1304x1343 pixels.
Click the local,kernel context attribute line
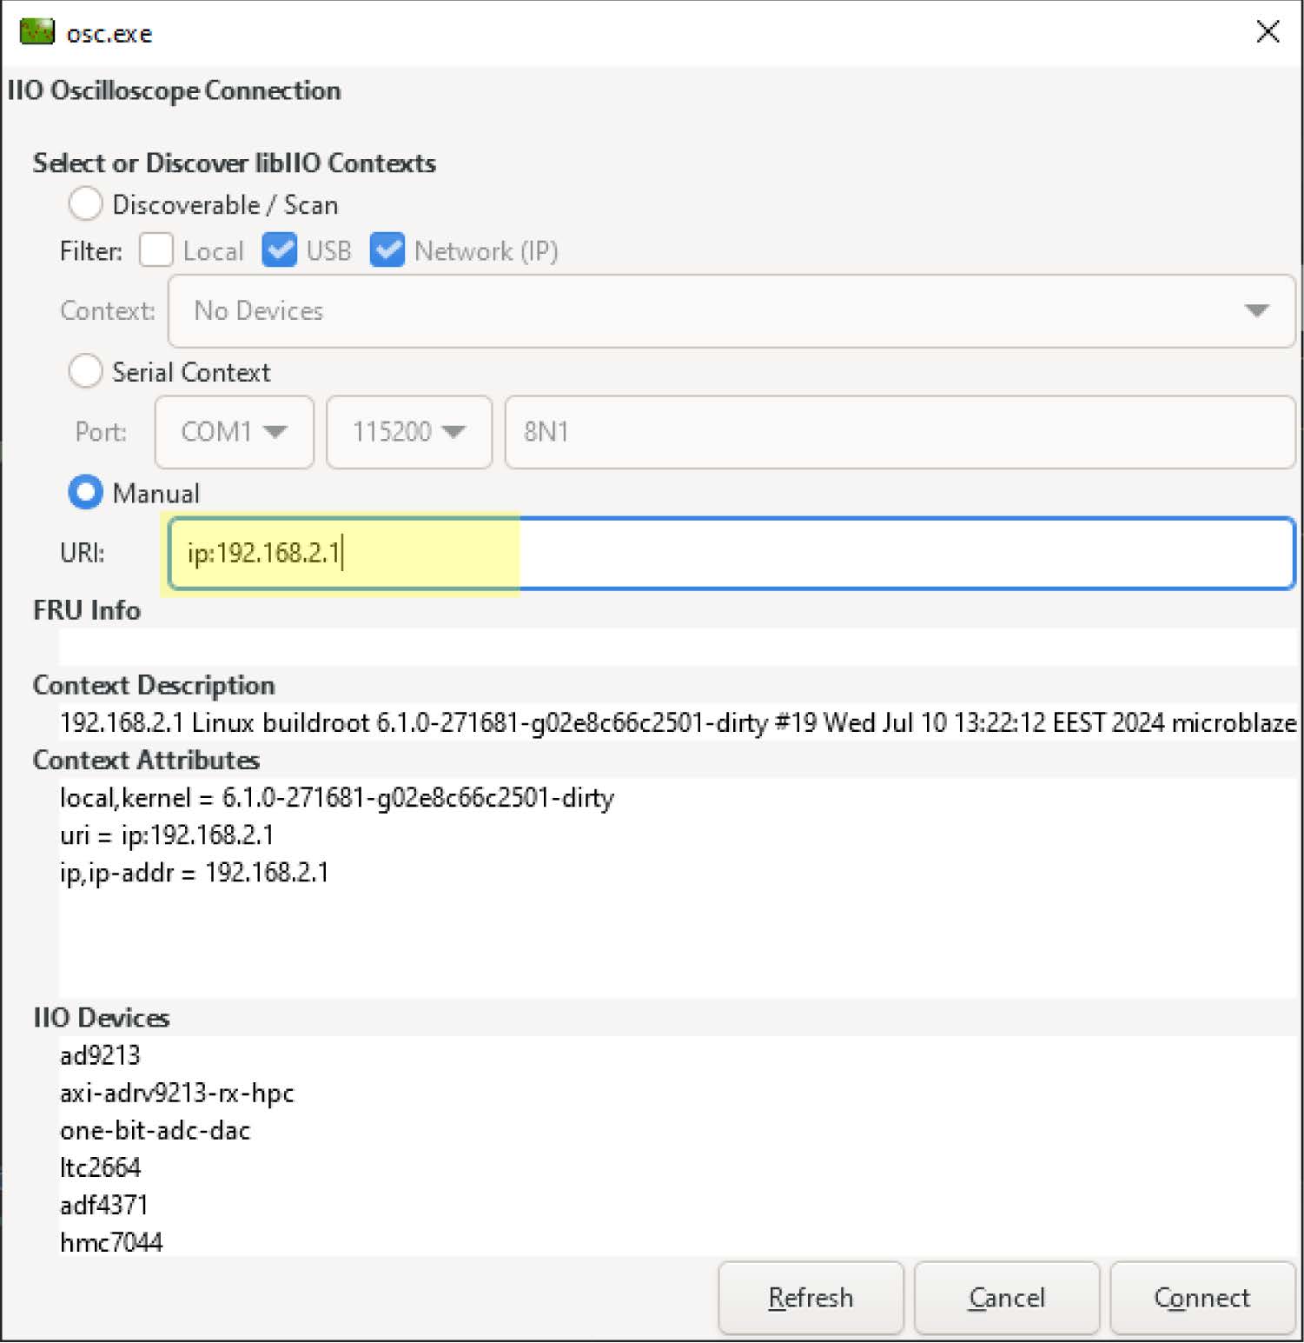[337, 798]
